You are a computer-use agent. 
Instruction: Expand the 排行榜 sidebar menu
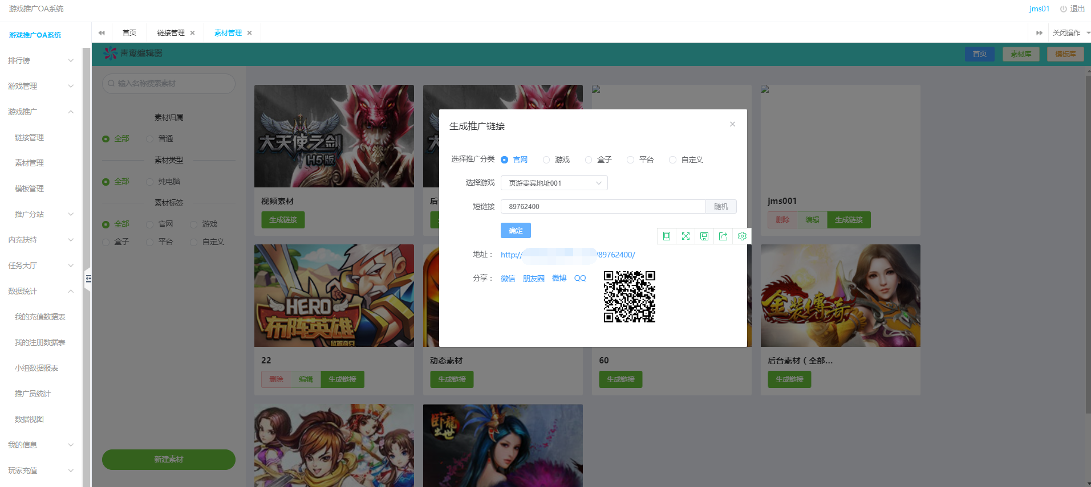pyautogui.click(x=40, y=60)
